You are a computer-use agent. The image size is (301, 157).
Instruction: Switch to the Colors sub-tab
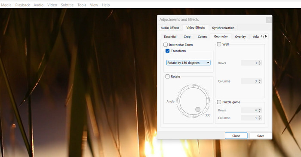pos(202,37)
